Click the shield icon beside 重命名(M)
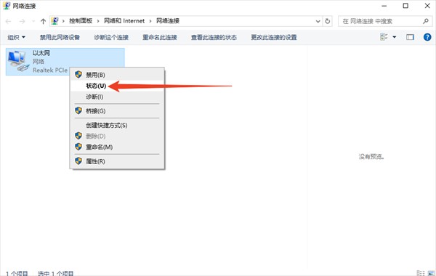The image size is (436, 276). point(78,147)
